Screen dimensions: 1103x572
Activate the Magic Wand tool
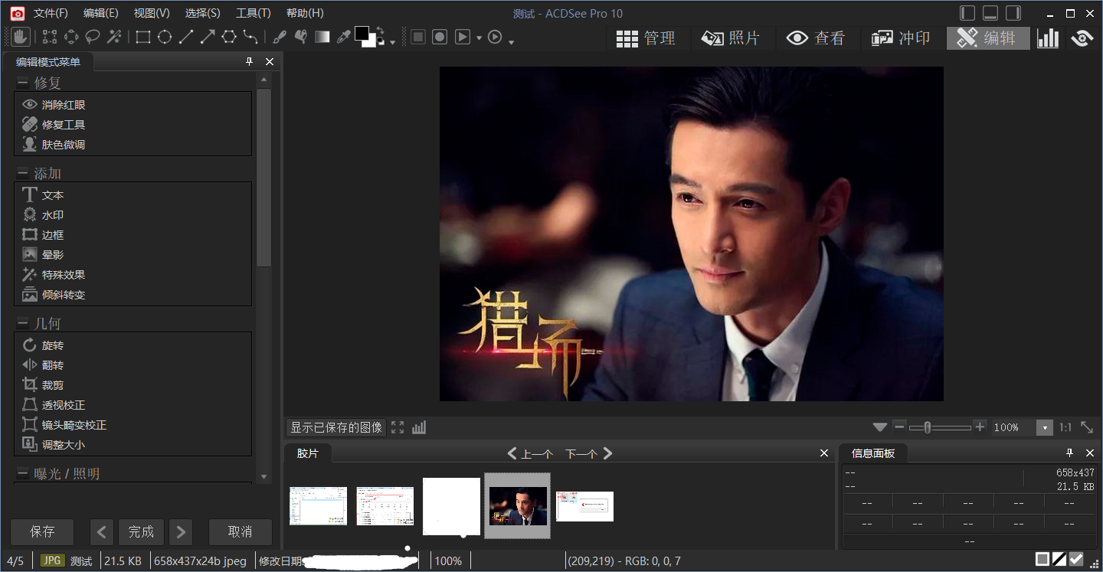[114, 37]
